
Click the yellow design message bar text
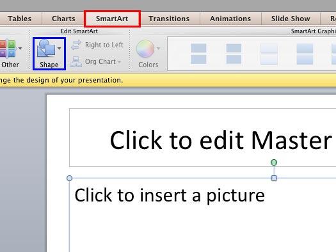click(61, 80)
